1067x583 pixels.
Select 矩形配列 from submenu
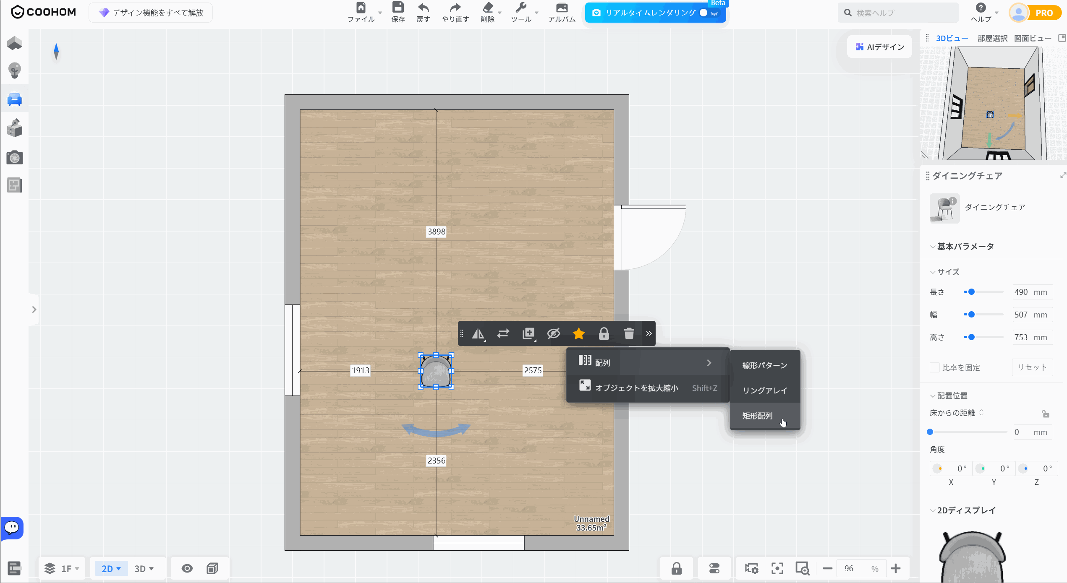[765, 416]
